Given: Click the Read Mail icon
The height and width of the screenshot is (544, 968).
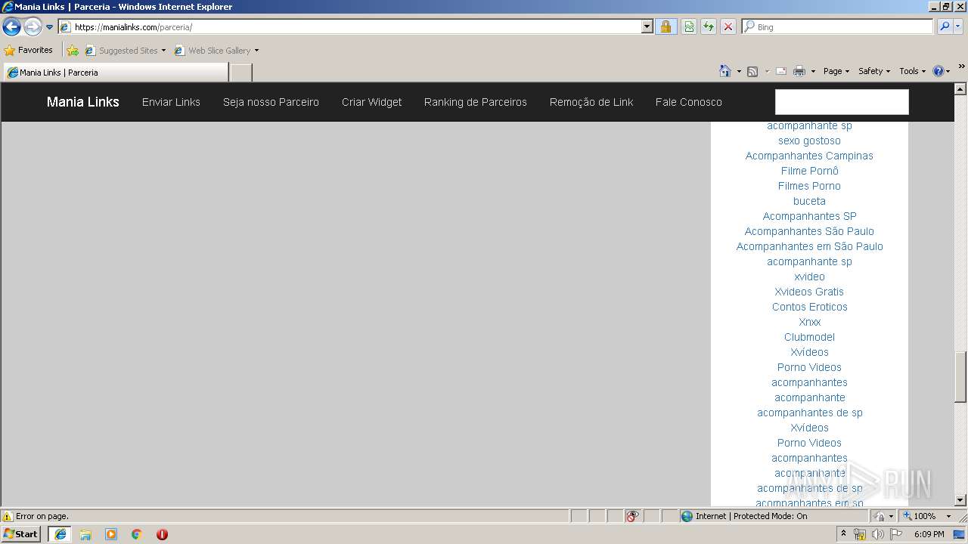Looking at the screenshot, I should pos(781,71).
